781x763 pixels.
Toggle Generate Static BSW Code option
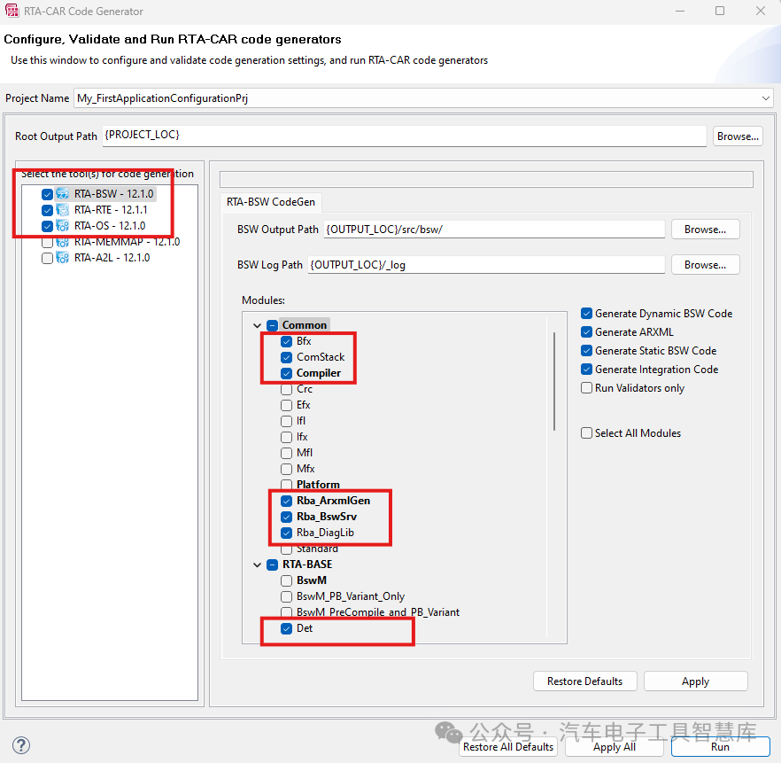[587, 351]
